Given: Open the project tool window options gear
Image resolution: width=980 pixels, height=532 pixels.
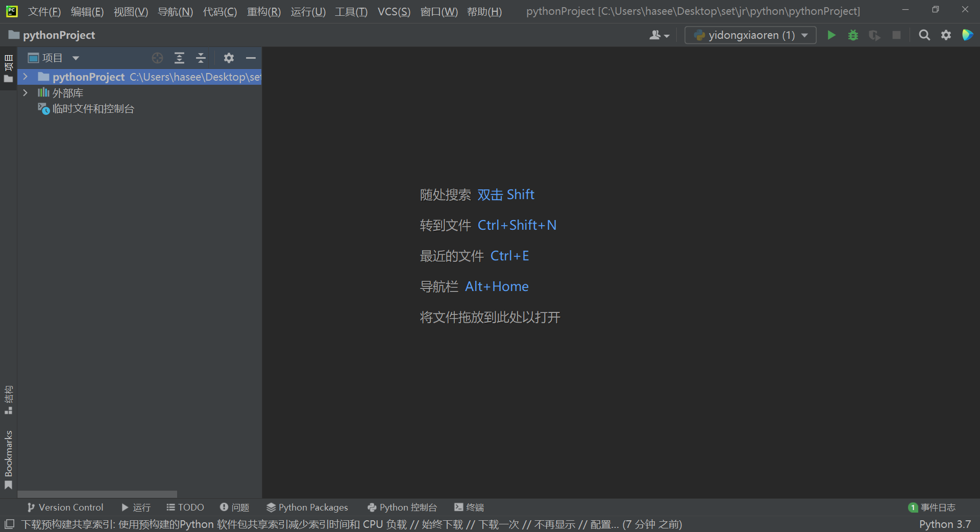Looking at the screenshot, I should [228, 58].
